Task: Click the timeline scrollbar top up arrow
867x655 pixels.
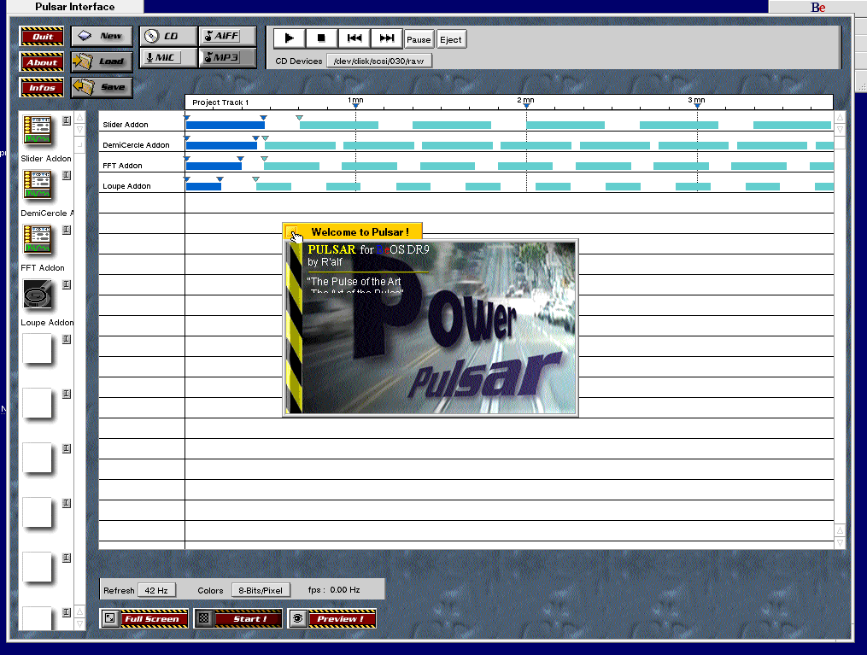Action: click(840, 117)
